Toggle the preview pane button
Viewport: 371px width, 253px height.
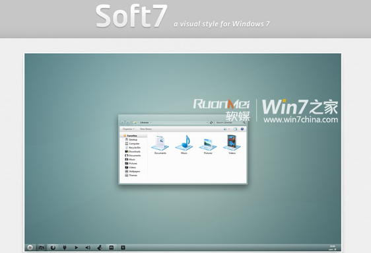[235, 129]
